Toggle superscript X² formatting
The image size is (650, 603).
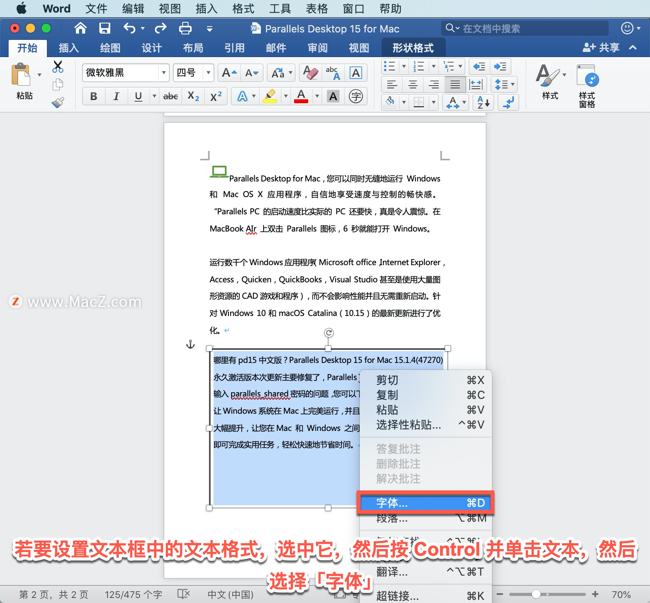[x=216, y=96]
